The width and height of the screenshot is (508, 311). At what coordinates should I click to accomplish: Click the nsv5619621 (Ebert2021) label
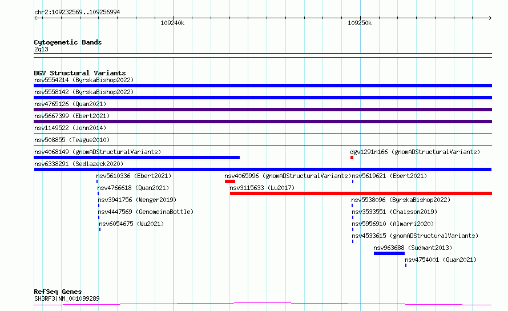click(x=389, y=176)
